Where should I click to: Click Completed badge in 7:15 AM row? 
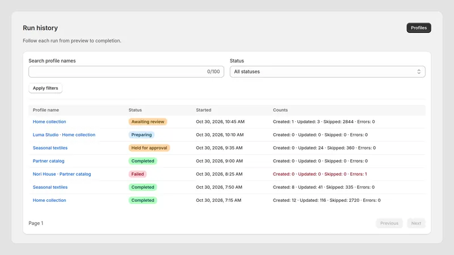pyautogui.click(x=143, y=200)
